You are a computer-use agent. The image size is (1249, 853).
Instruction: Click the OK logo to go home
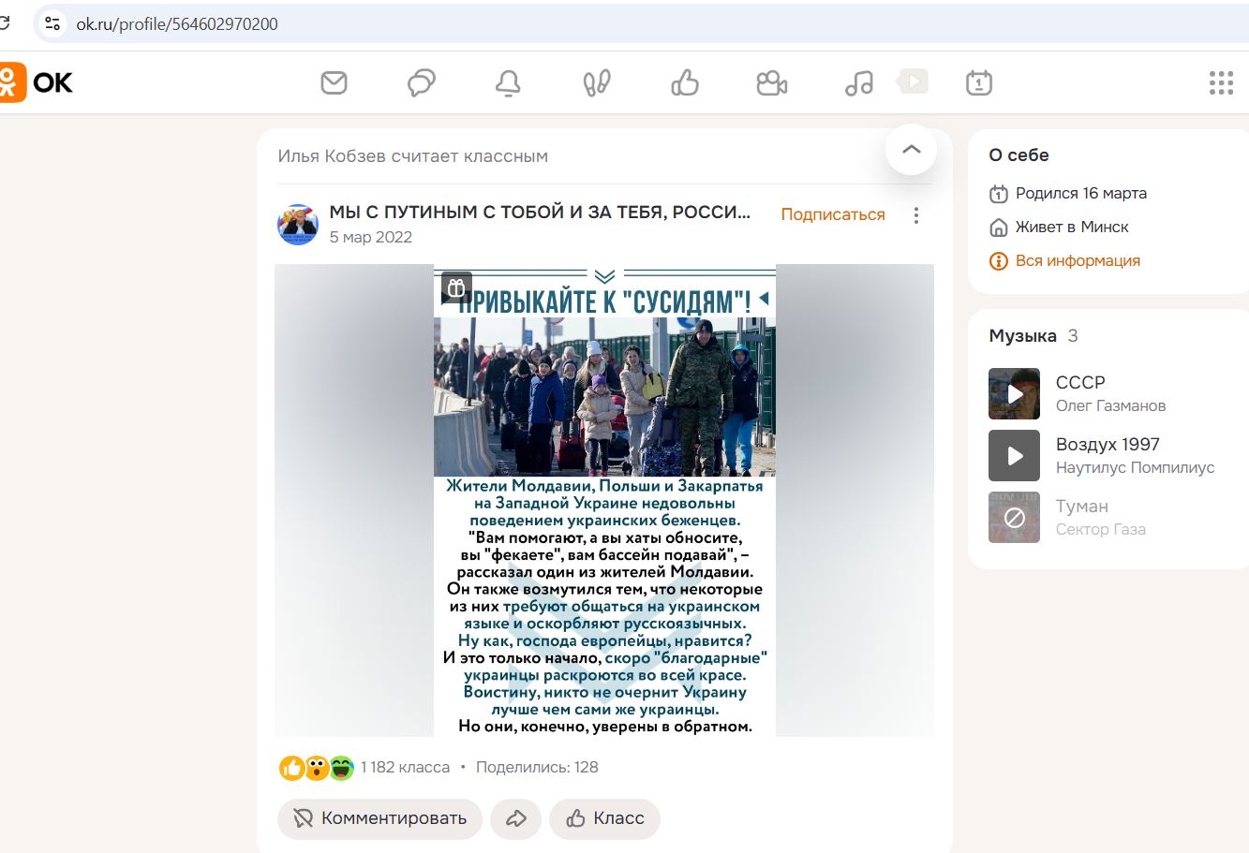coord(37,83)
